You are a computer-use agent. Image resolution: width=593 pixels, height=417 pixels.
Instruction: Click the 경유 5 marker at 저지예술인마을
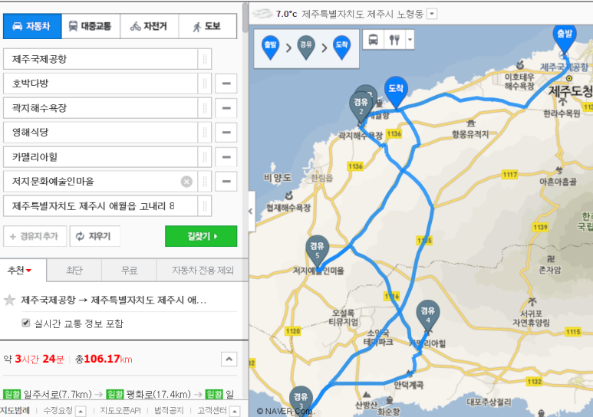pos(317,251)
